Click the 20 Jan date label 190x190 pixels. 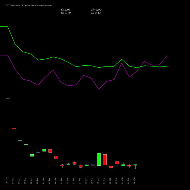pos(55,181)
